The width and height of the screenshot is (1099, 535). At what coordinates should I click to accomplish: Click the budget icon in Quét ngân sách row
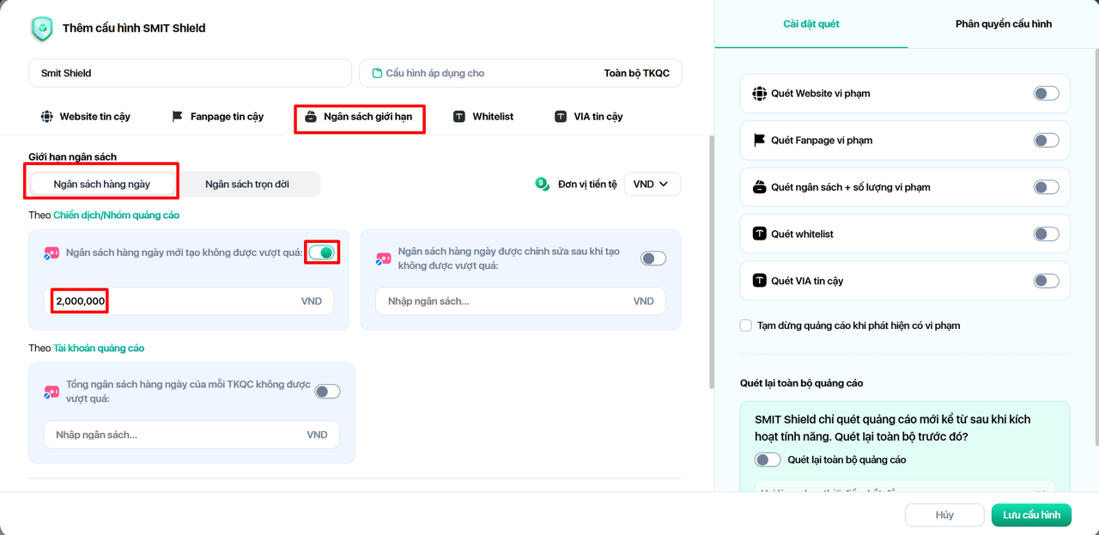point(759,187)
